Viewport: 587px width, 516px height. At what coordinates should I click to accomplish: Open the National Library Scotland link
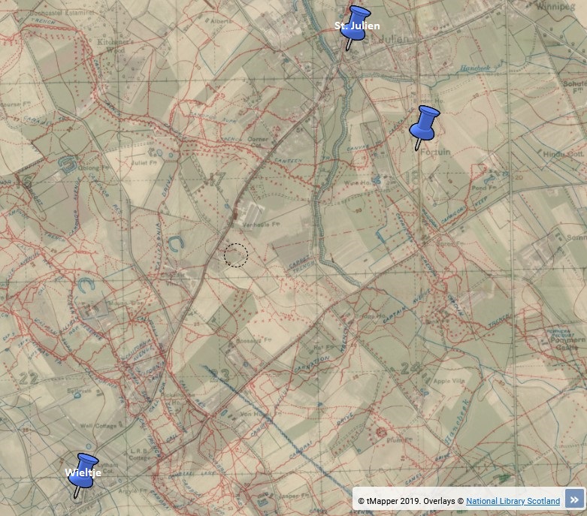[x=513, y=501]
